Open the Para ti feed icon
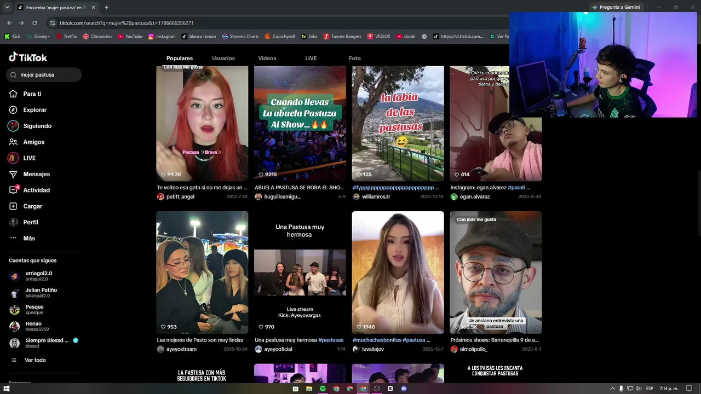 pyautogui.click(x=13, y=94)
